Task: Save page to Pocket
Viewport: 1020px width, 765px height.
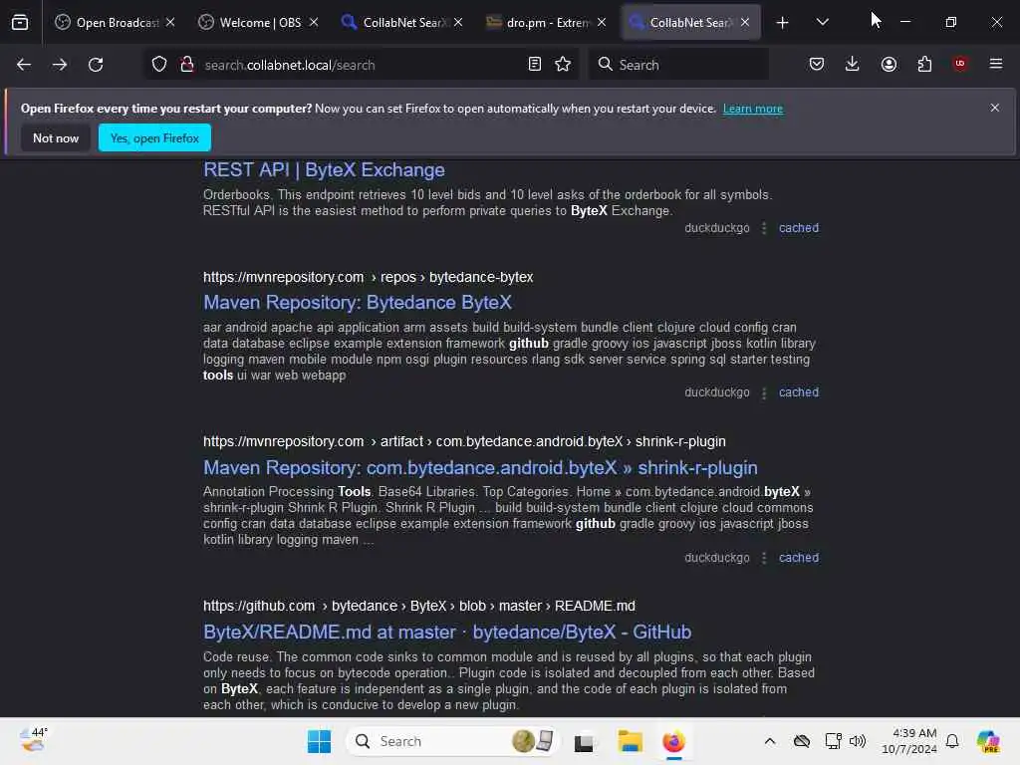Action: pos(817,64)
